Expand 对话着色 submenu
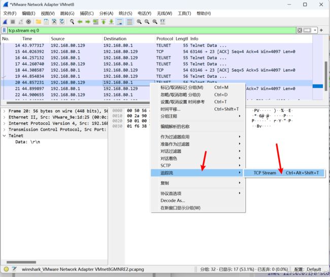 [197, 159]
